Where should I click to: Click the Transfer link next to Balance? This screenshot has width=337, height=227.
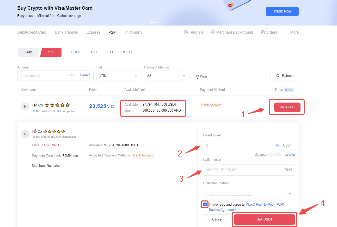289,154
